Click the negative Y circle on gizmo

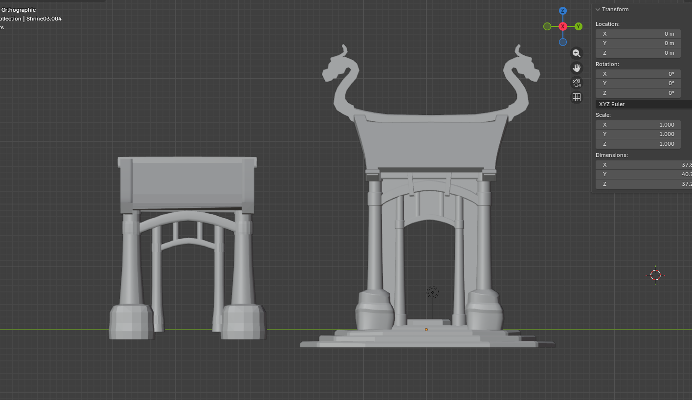(x=547, y=26)
